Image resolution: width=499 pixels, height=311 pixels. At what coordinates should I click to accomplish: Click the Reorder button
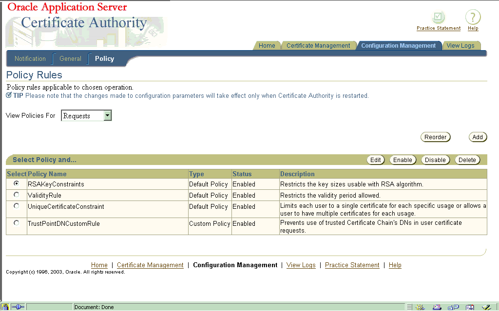[x=435, y=137]
